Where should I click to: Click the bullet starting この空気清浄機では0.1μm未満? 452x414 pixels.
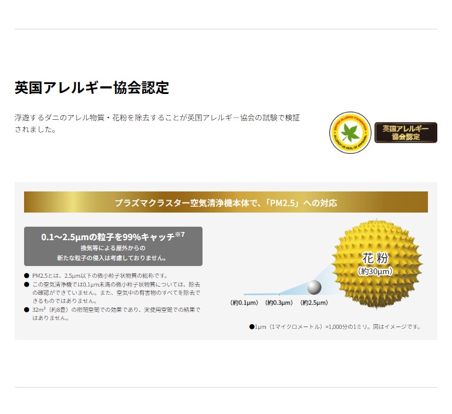point(116,292)
